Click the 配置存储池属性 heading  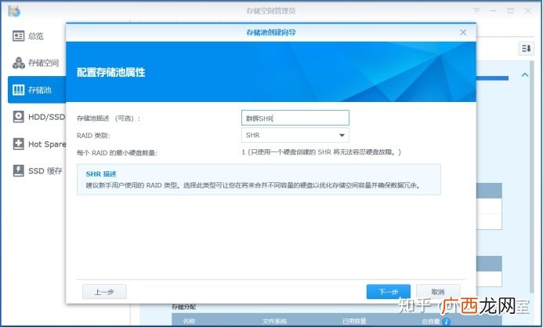(110, 72)
